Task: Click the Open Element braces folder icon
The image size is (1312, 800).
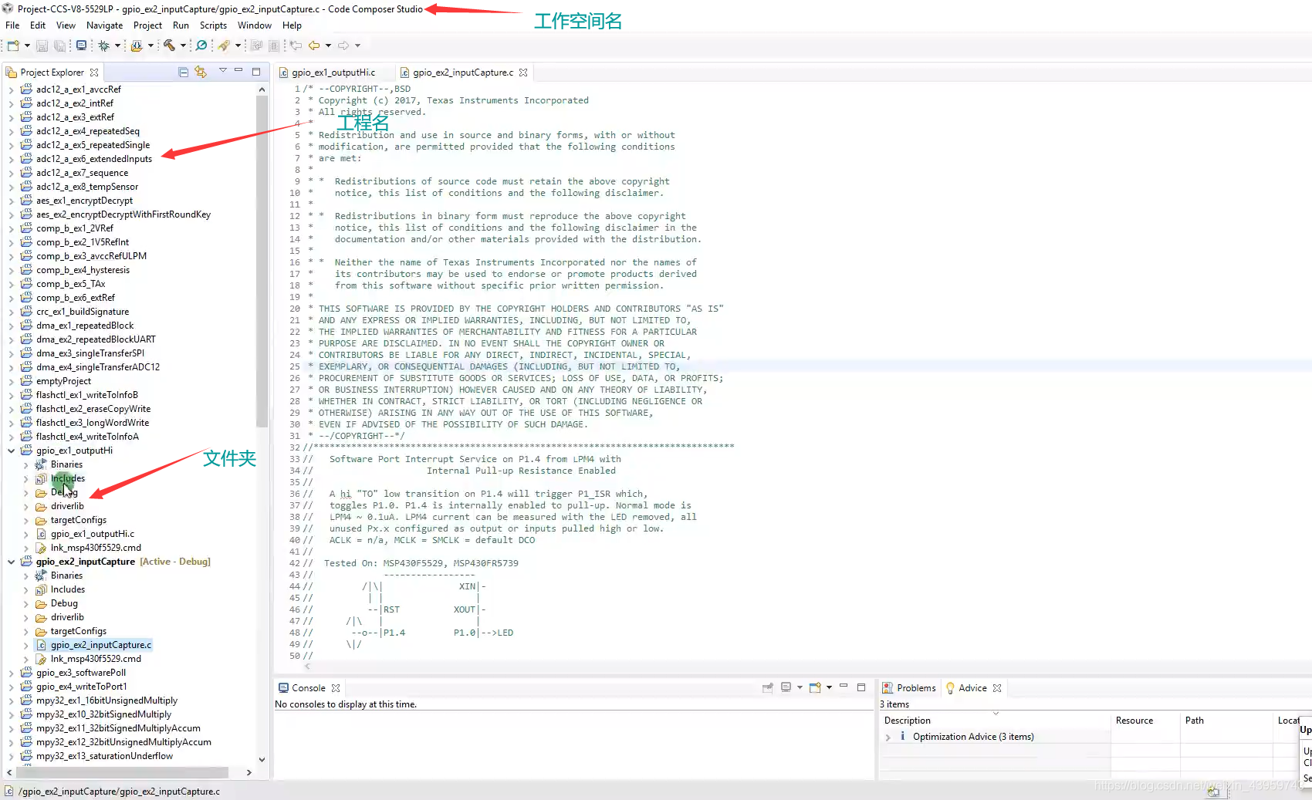Action: (x=137, y=46)
